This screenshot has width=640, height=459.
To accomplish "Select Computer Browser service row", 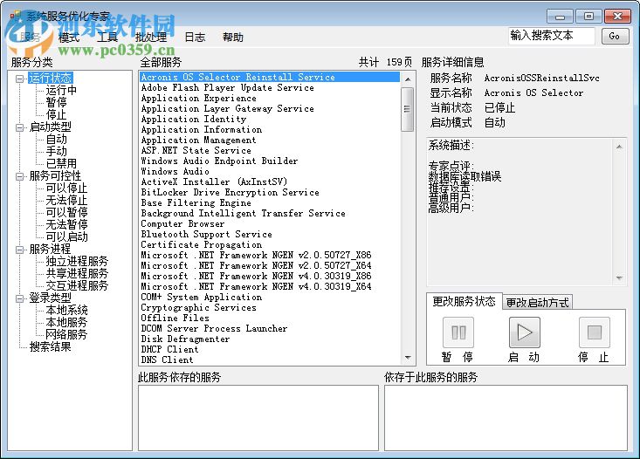I will tap(270, 224).
